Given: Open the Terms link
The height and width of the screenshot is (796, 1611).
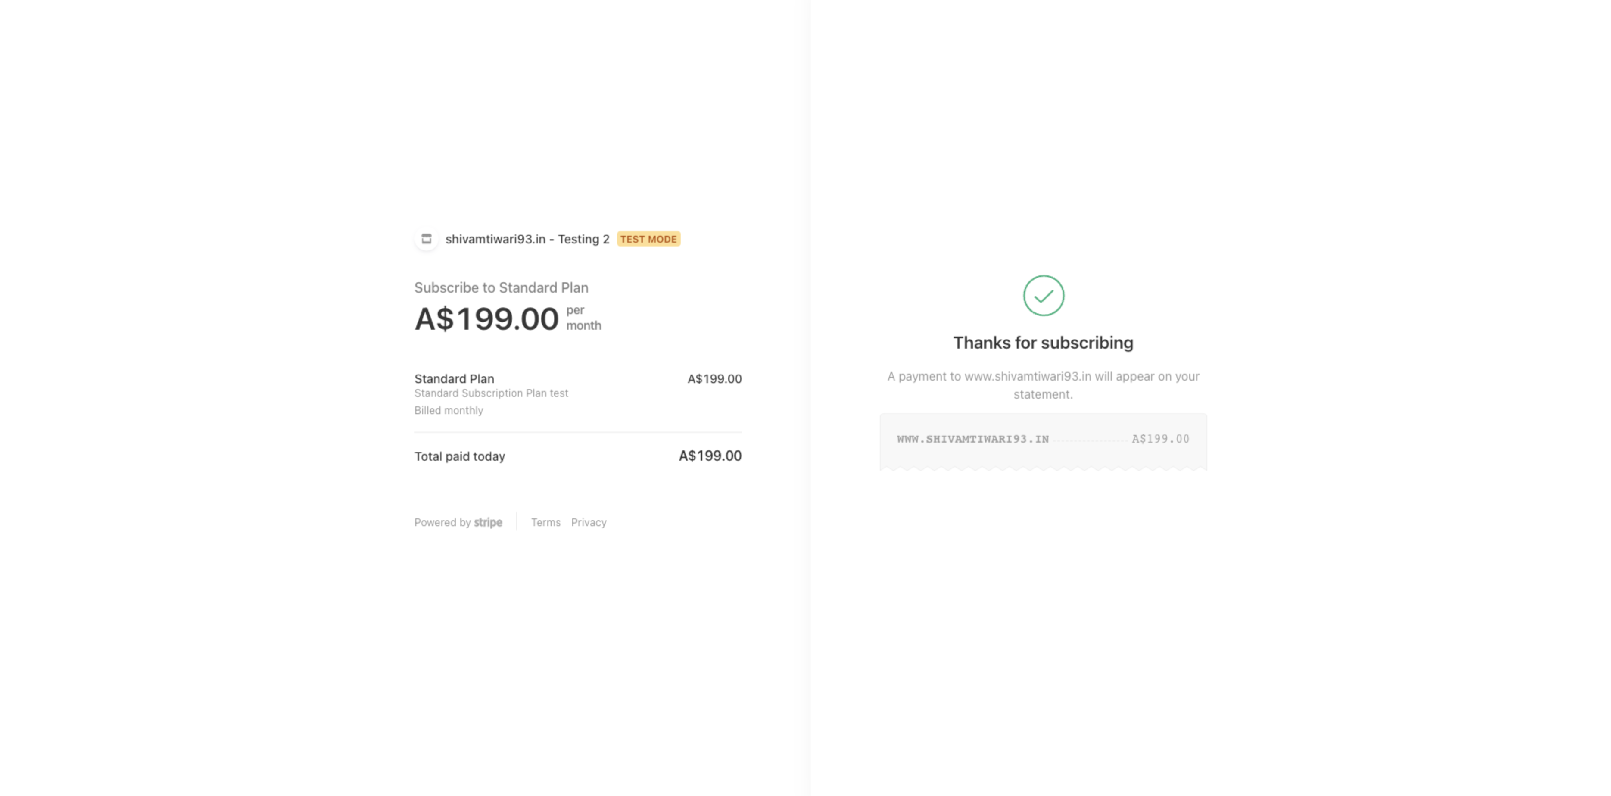Looking at the screenshot, I should [545, 522].
